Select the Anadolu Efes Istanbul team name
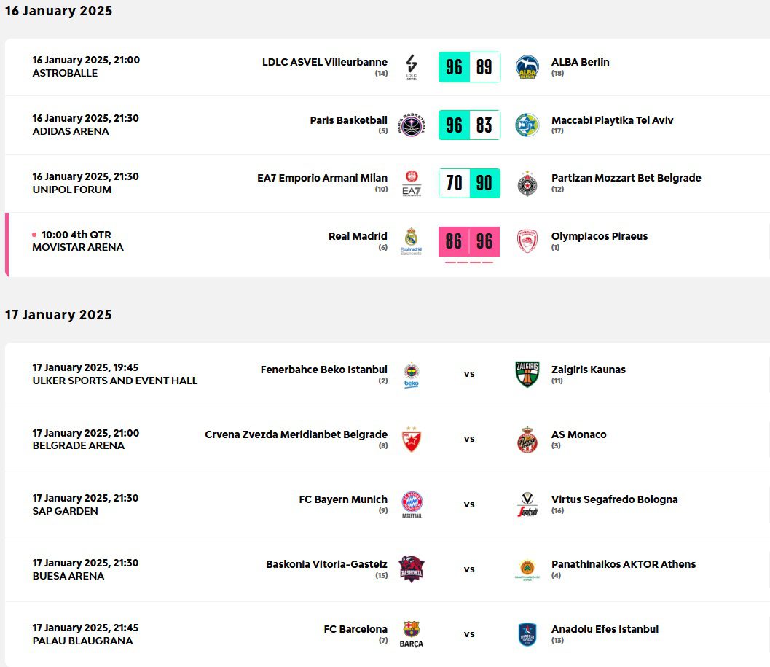The image size is (770, 667). pos(605,629)
